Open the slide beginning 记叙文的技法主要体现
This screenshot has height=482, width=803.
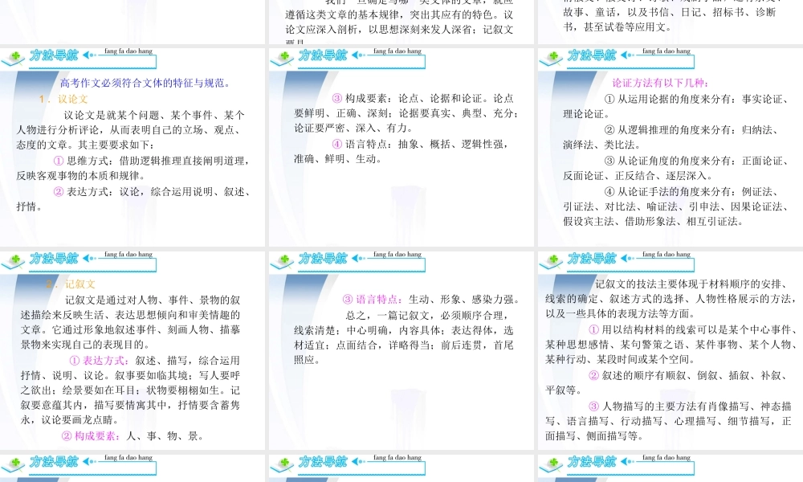coord(671,350)
